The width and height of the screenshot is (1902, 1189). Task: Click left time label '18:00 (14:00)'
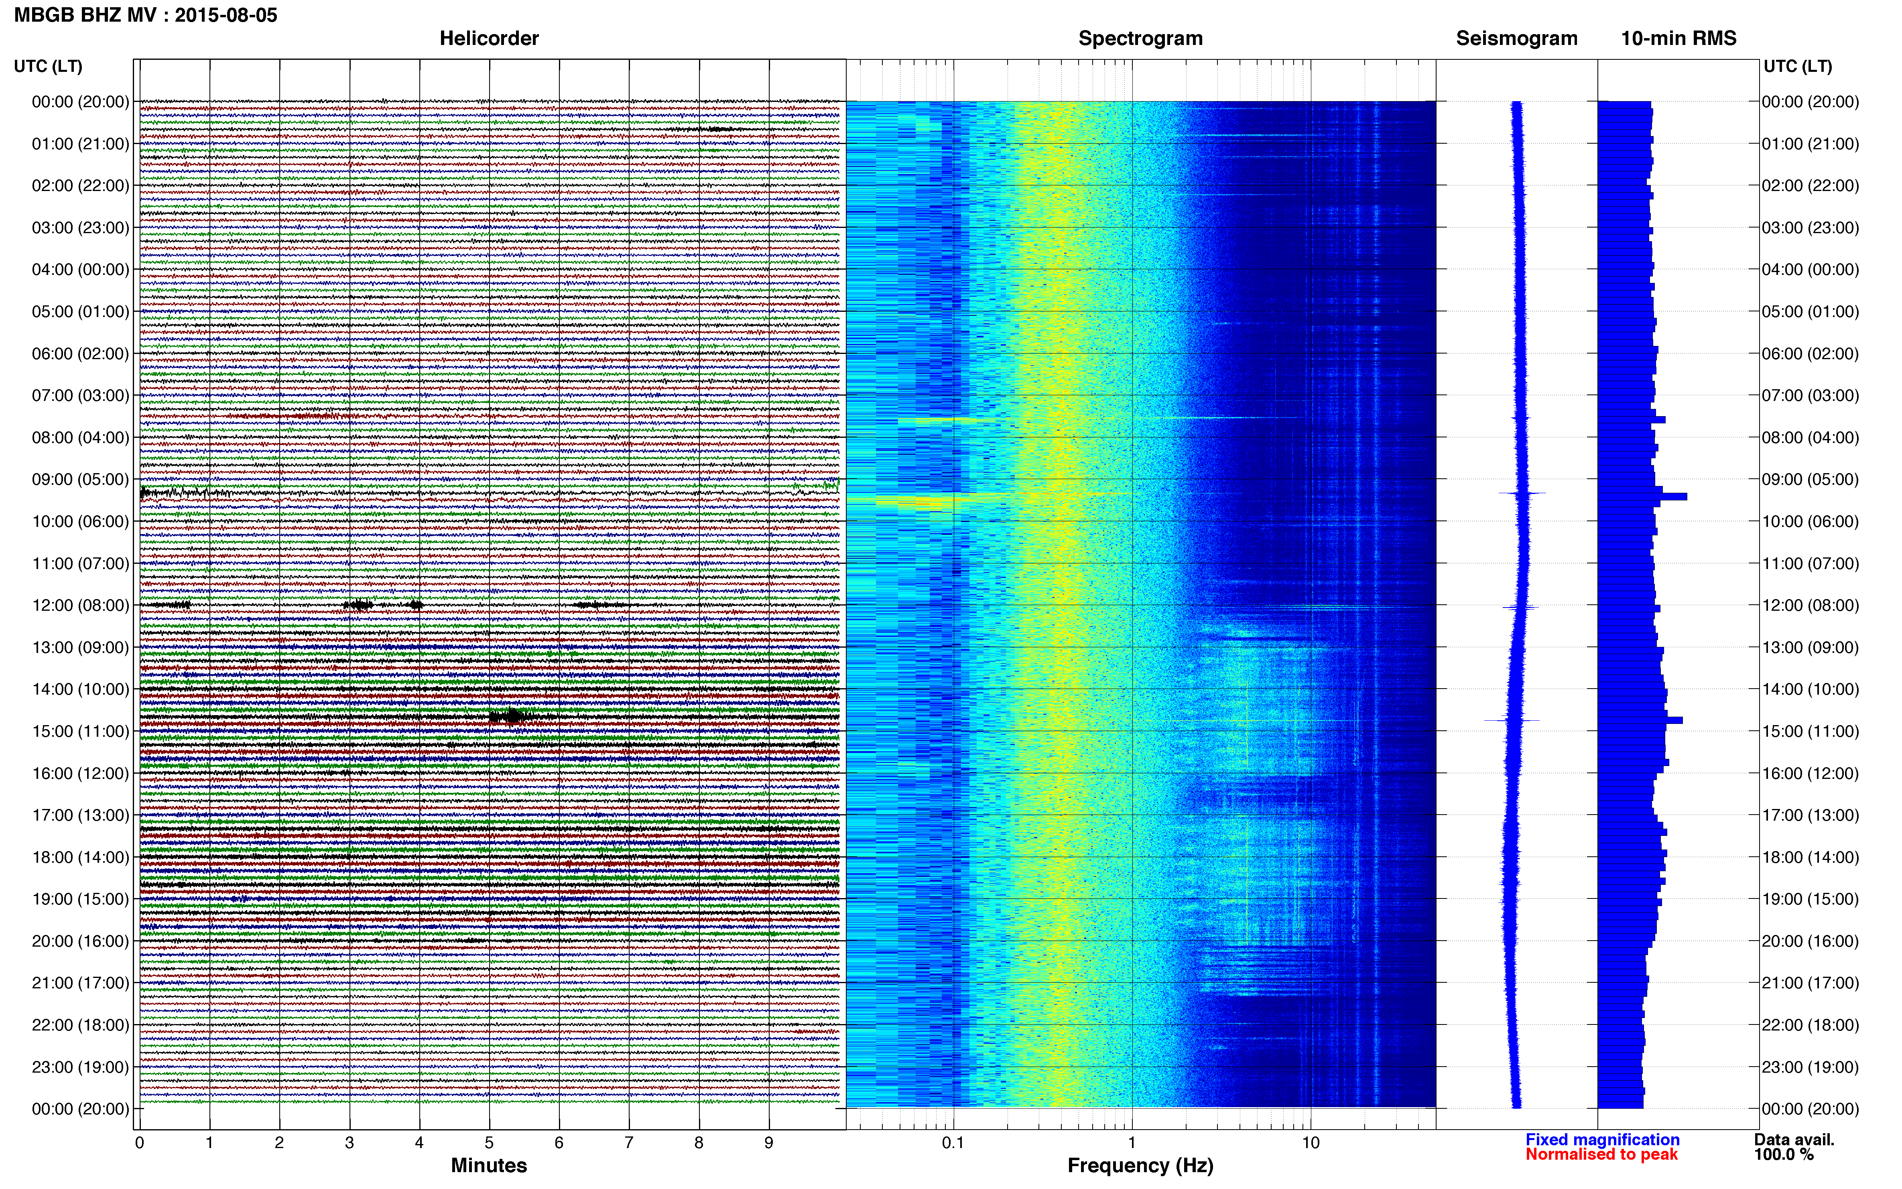80,857
